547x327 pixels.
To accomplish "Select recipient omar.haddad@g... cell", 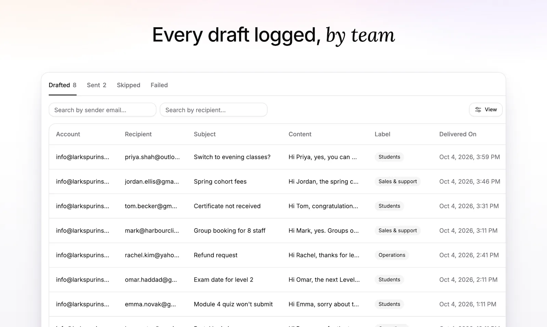I will [151, 280].
